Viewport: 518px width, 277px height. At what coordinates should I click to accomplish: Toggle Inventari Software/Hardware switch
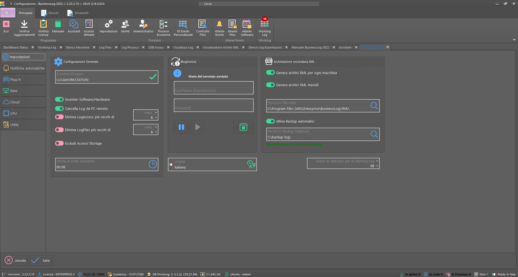[59, 99]
